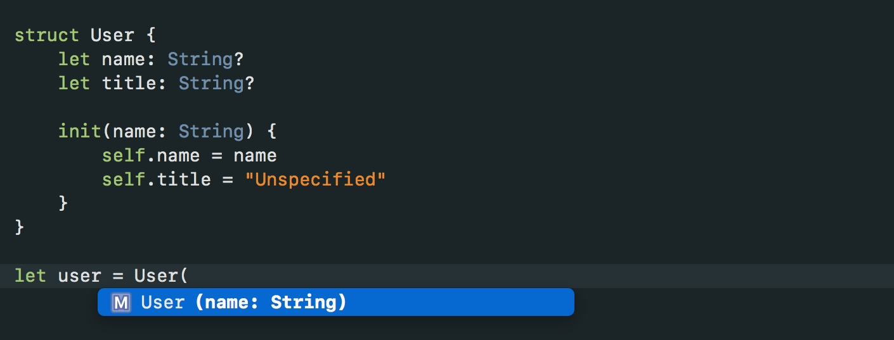Click self on the self.title assignment line
894x340 pixels.
(x=124, y=179)
